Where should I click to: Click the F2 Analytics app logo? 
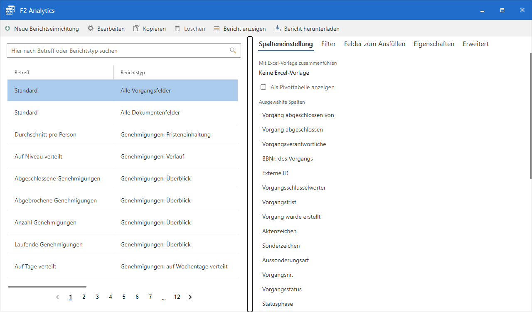10,10
